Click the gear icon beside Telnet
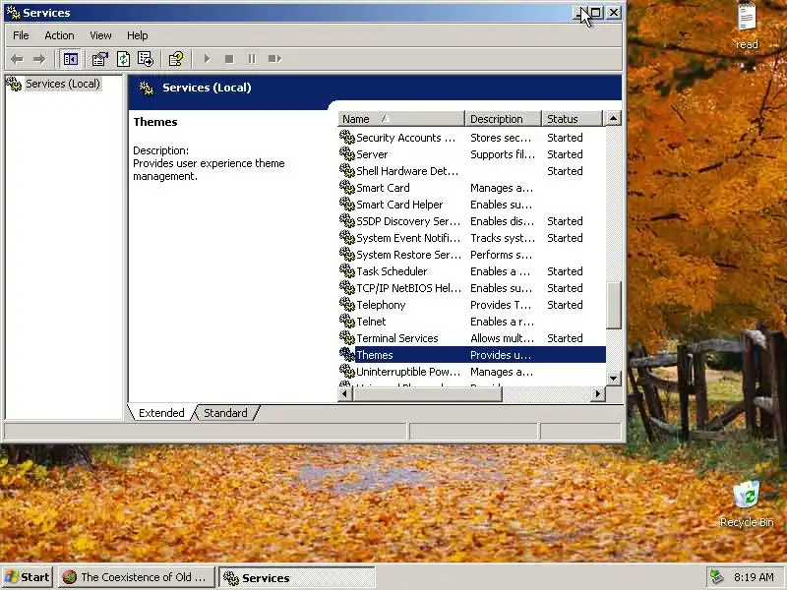The height and width of the screenshot is (590, 787). 347,321
